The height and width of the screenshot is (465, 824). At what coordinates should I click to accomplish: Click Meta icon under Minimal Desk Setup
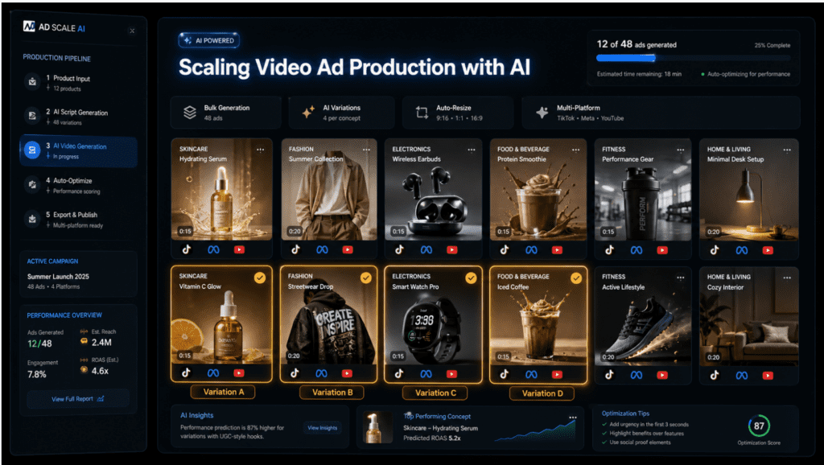click(741, 250)
